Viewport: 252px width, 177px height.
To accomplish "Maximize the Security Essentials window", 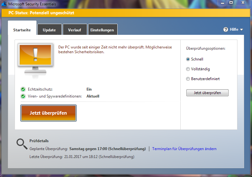I will tap(231, 3).
